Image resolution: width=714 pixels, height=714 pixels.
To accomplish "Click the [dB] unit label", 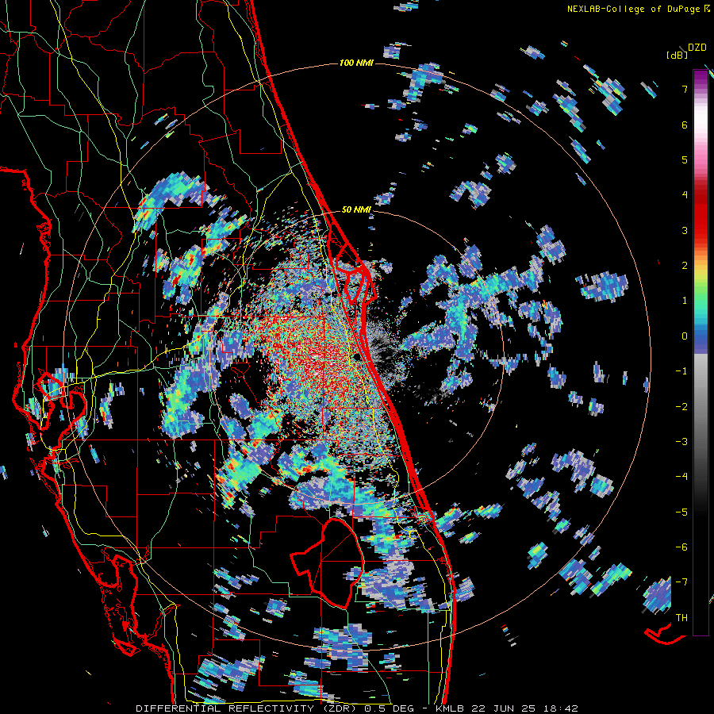I will click(x=677, y=56).
